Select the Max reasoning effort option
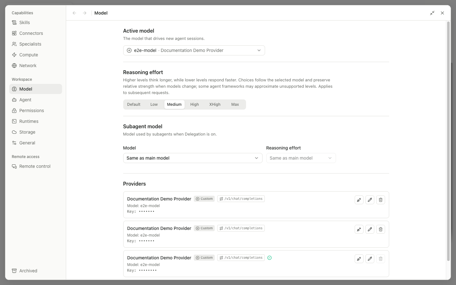The image size is (456, 285). tap(235, 104)
